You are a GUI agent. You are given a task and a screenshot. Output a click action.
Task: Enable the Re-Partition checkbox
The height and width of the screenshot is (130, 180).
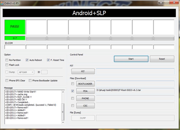pyautogui.click(x=7, y=60)
